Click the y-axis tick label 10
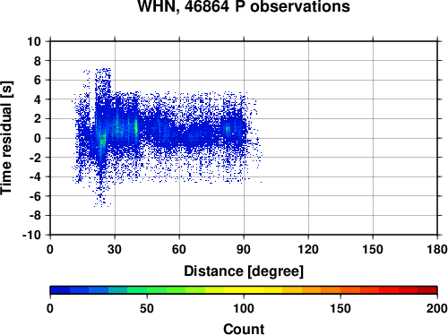 [x=34, y=41]
